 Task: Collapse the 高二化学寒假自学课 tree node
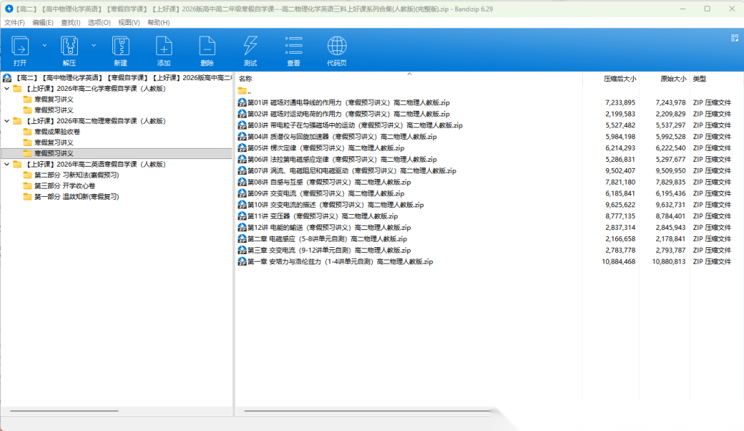point(7,89)
